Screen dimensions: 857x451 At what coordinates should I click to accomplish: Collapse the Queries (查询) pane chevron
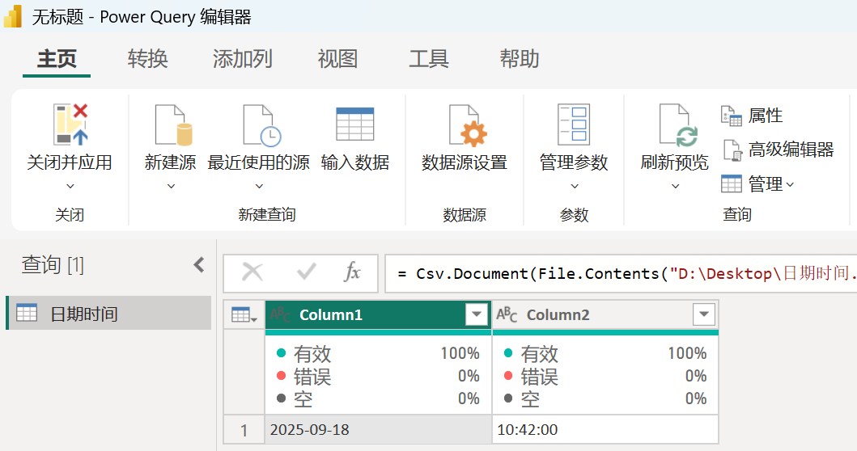[x=199, y=265]
